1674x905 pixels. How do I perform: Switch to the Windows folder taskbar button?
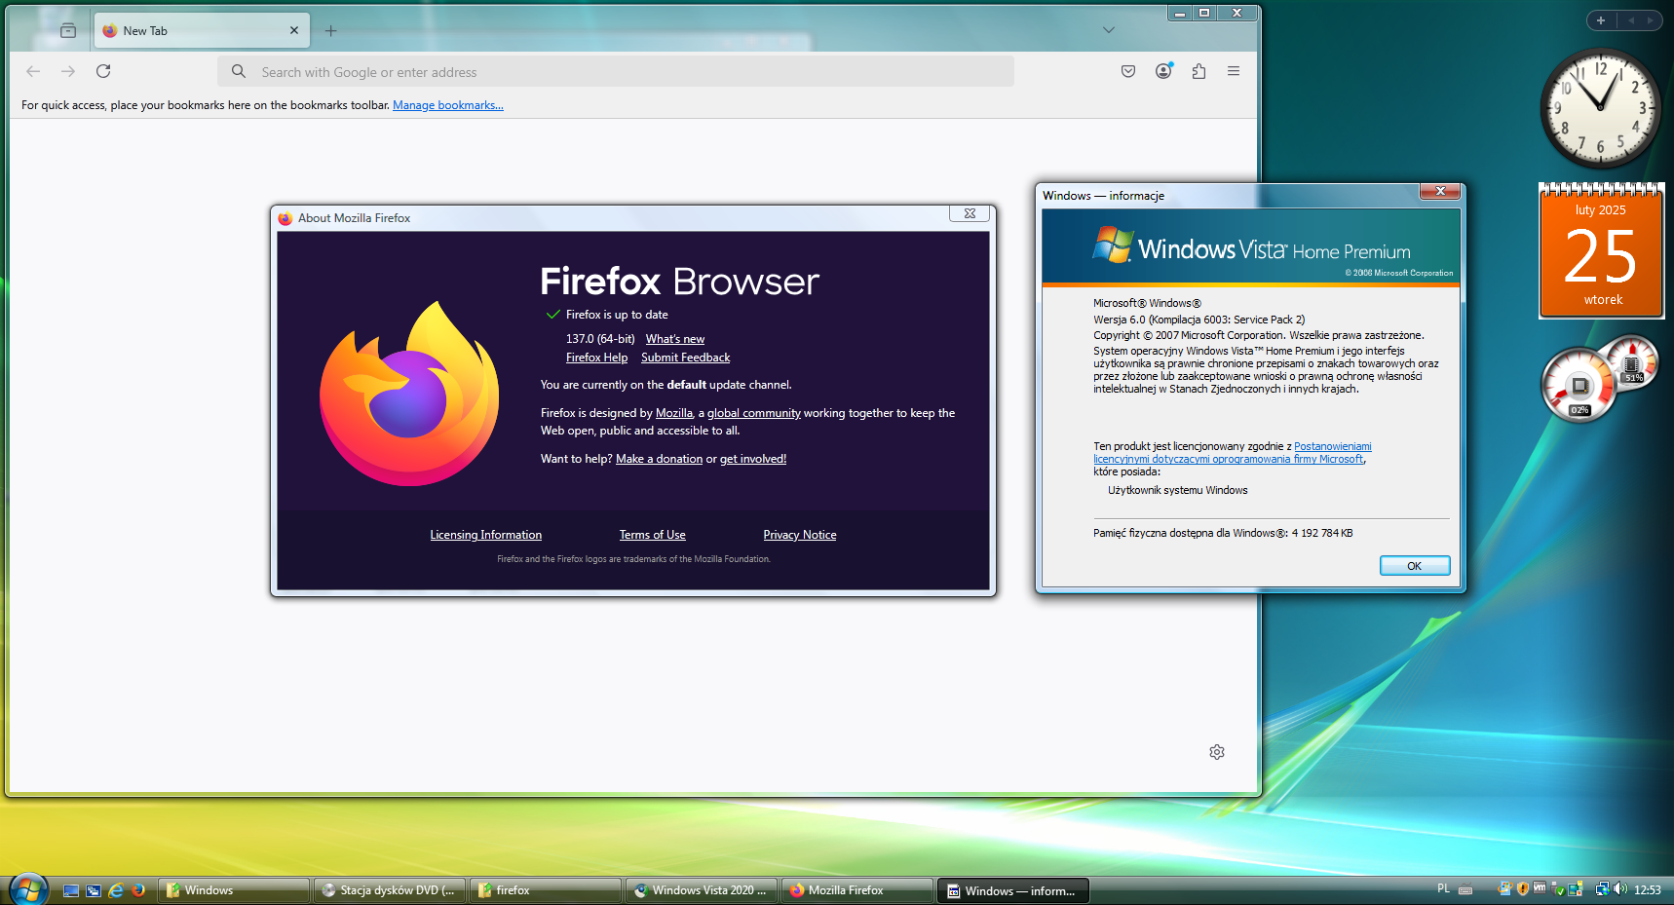point(234,890)
